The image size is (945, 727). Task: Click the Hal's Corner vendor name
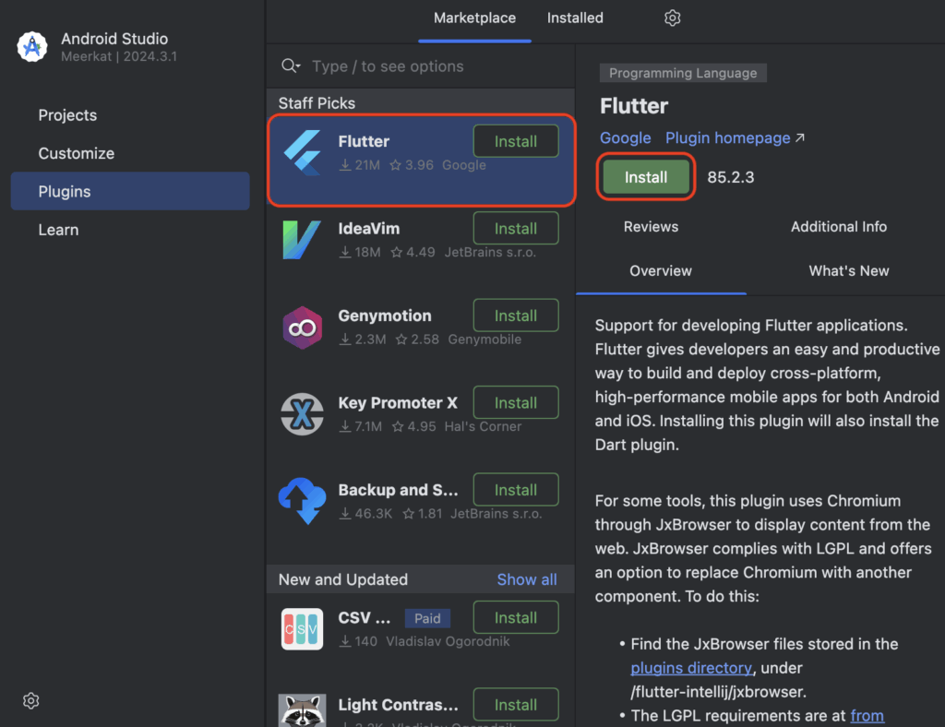click(483, 426)
